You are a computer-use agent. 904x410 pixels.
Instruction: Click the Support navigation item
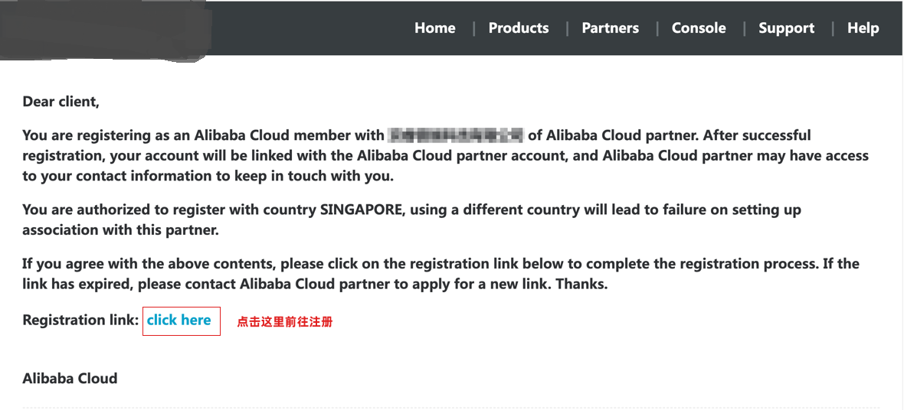[787, 28]
